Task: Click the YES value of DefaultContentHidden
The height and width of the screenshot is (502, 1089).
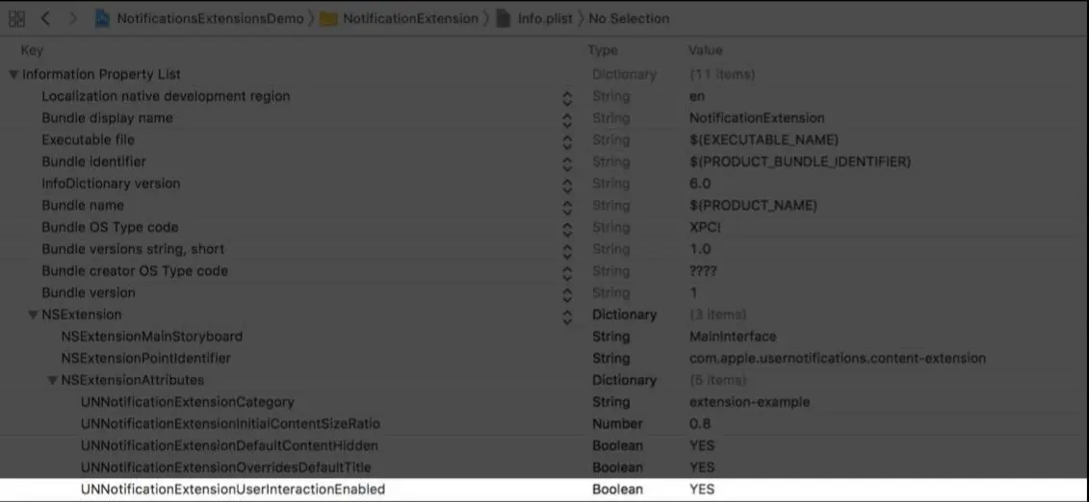Action: click(702, 445)
